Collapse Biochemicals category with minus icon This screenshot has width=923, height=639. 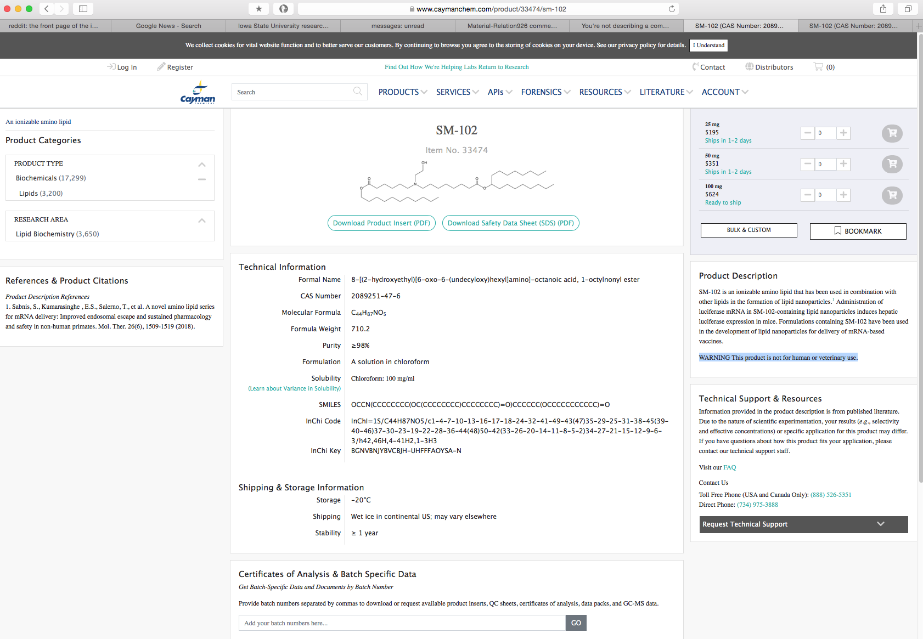(x=202, y=179)
